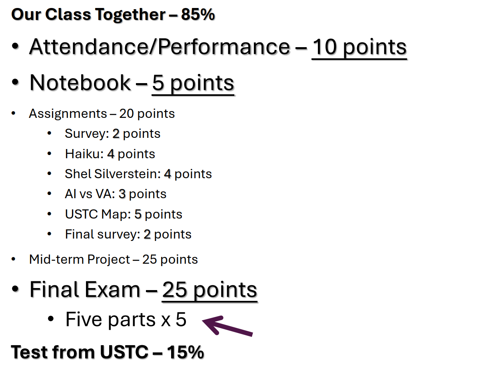Click the underlined "10 points" text
487x366 pixels.
click(x=359, y=47)
